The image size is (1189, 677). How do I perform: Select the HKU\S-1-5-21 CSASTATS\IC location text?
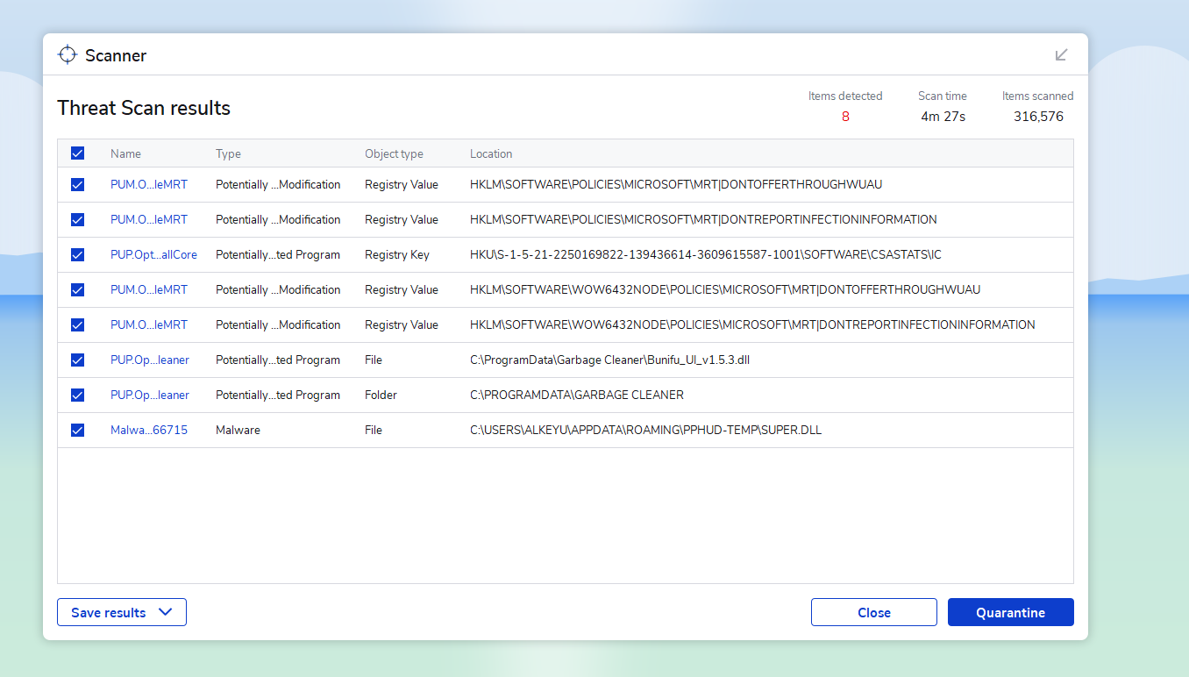pos(706,255)
